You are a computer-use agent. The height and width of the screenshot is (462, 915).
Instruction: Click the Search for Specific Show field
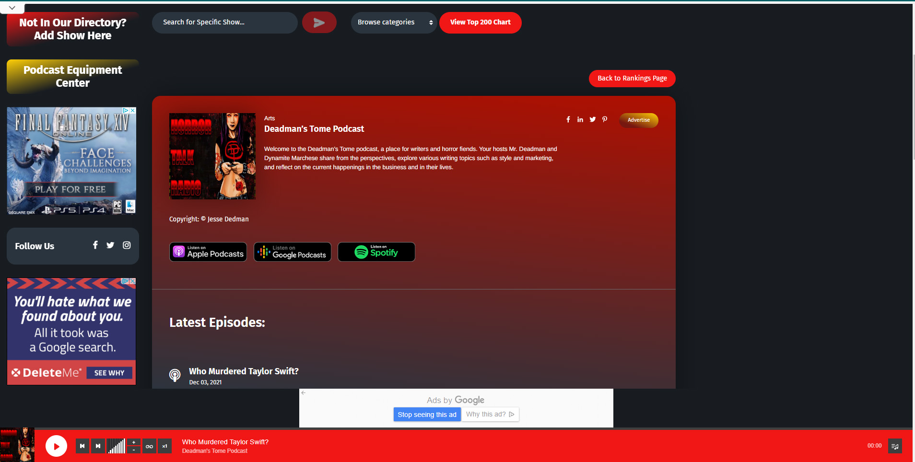(224, 23)
